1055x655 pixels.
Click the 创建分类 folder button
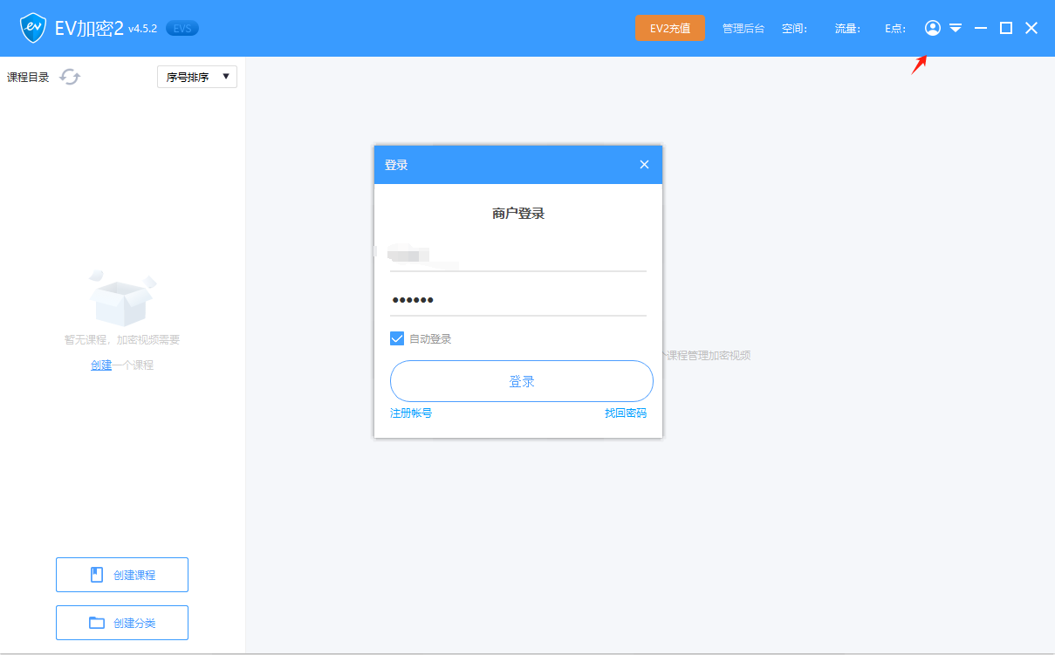click(122, 623)
